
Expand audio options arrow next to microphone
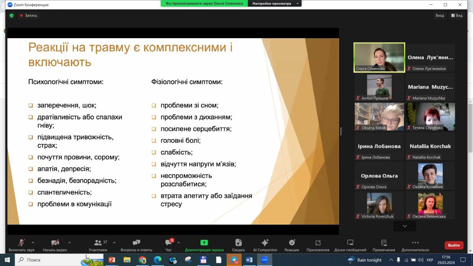33,243
